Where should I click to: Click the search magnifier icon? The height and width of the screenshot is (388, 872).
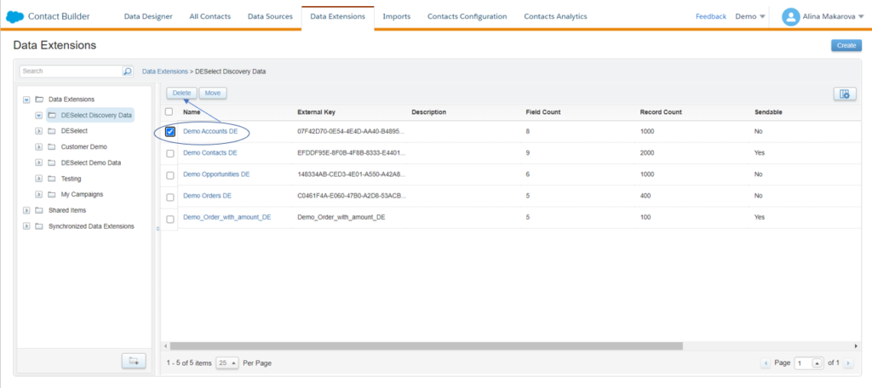[x=128, y=71]
